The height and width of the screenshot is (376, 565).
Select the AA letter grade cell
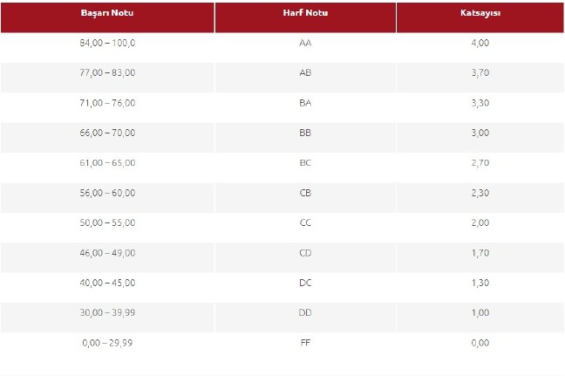(305, 43)
